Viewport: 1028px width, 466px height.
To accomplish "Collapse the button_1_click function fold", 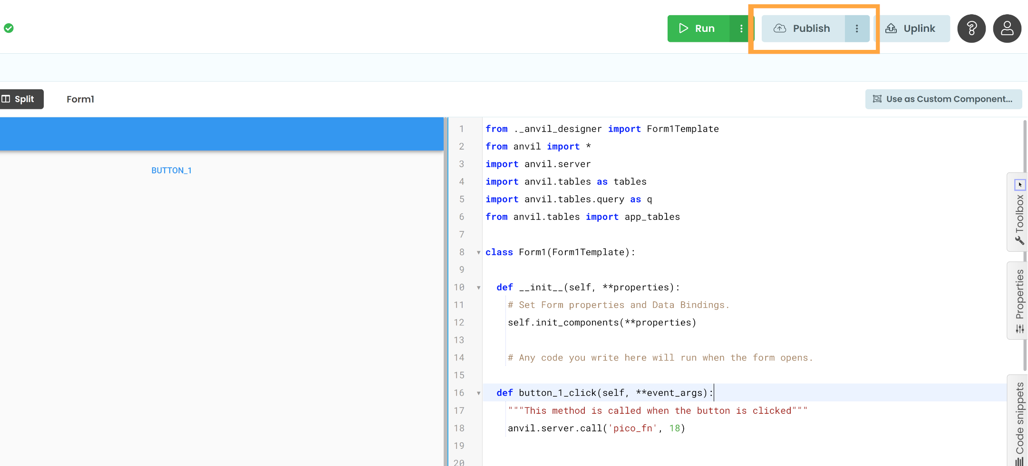I will (478, 393).
